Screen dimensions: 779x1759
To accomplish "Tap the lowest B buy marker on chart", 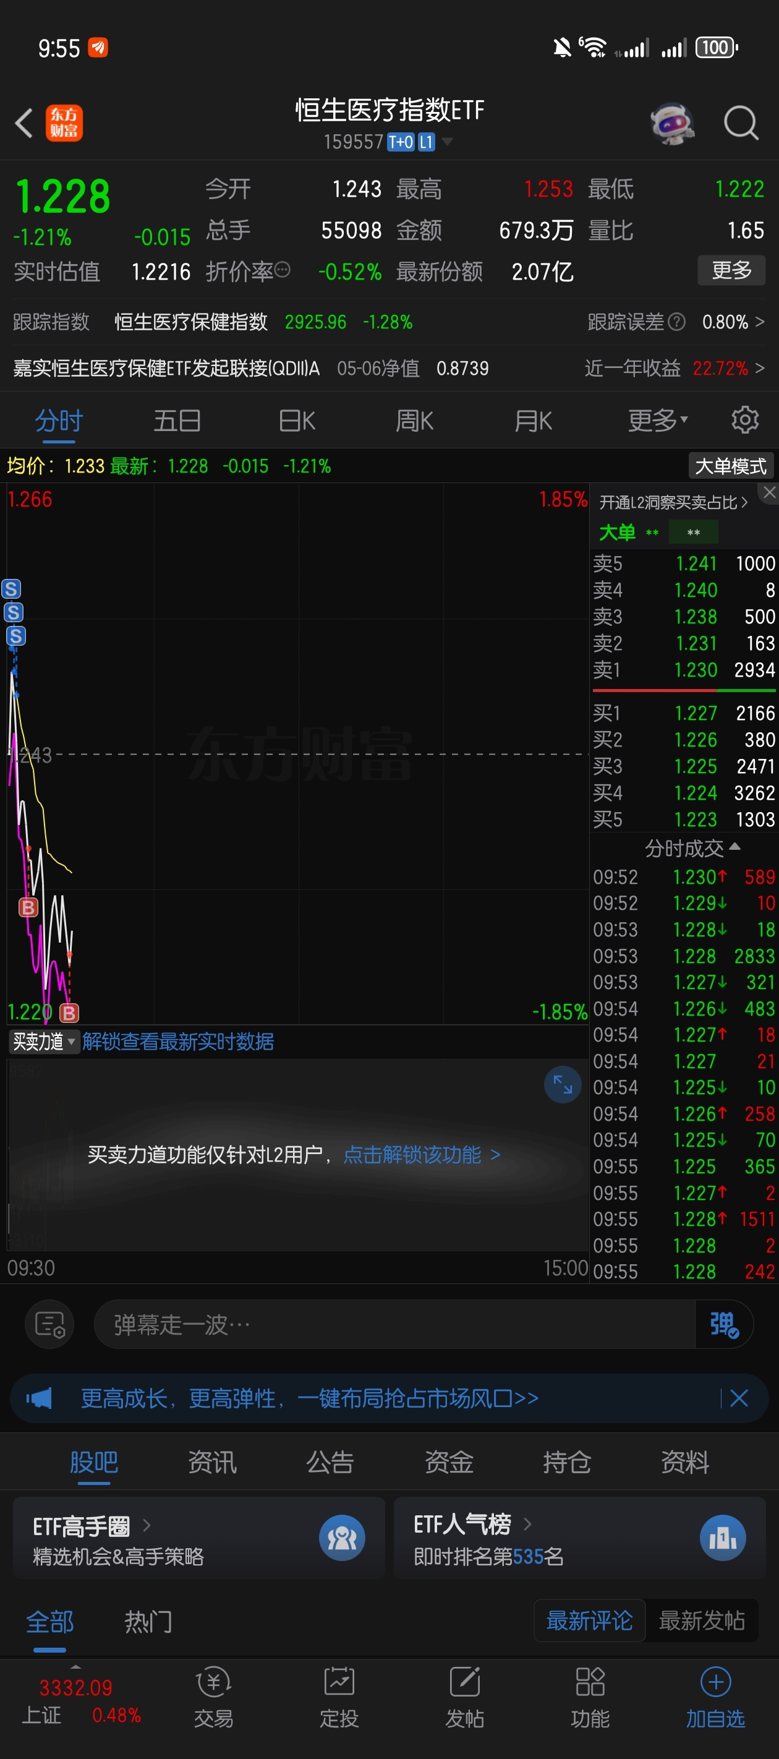I will (69, 1012).
